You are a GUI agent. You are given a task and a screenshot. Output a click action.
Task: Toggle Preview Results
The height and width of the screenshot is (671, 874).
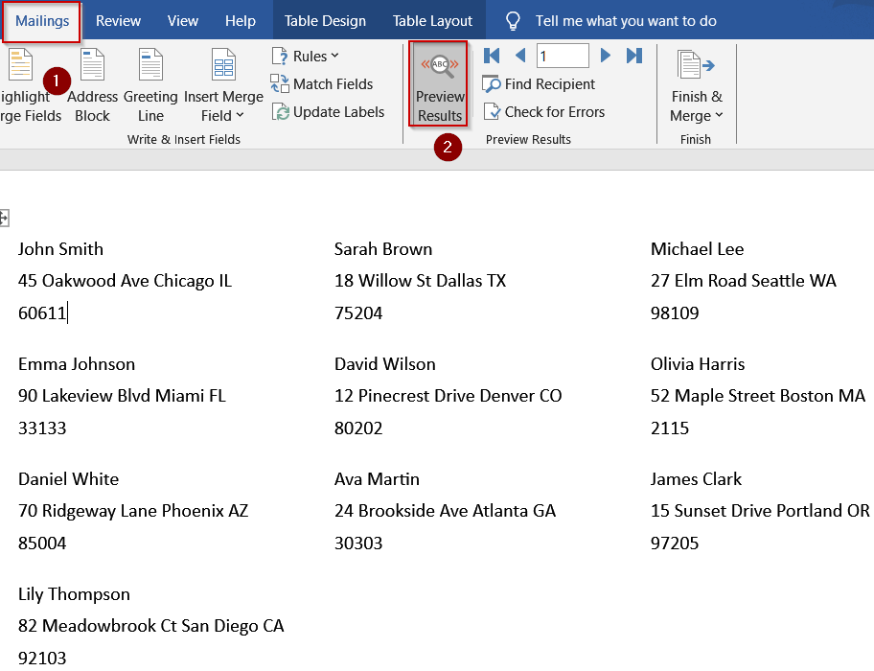coord(439,83)
